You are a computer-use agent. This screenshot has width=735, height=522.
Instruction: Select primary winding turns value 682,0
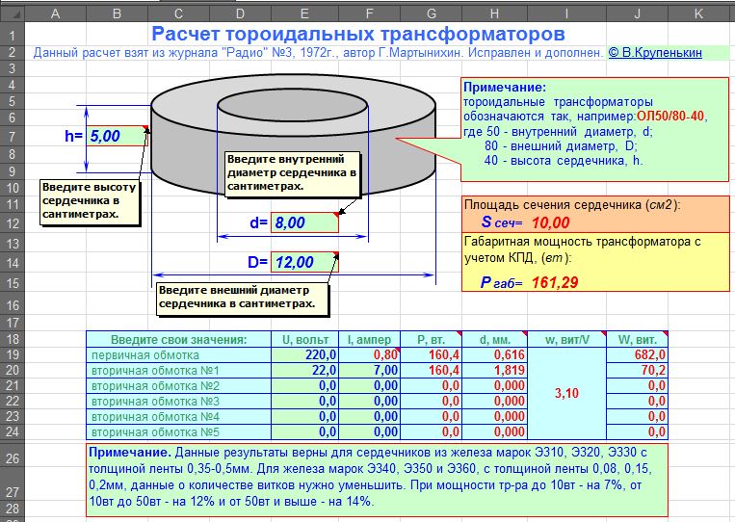pyautogui.click(x=637, y=354)
